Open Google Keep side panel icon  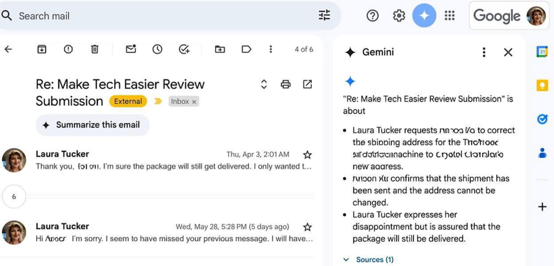[542, 85]
